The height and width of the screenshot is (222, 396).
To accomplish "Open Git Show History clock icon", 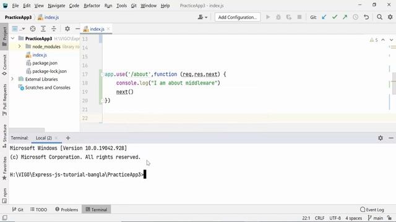I will [x=355, y=17].
